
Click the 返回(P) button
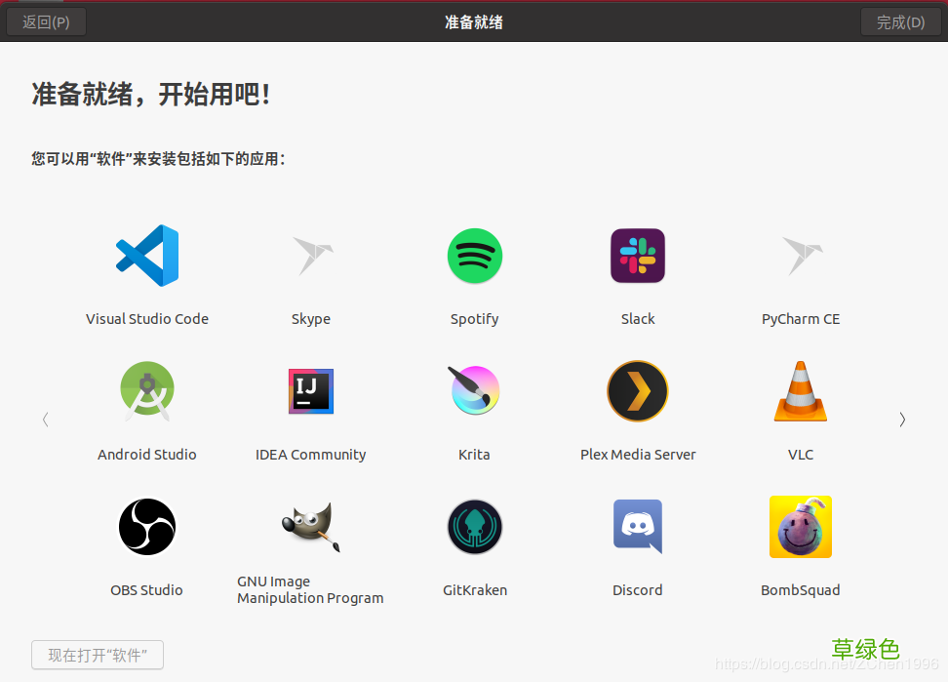(x=46, y=20)
